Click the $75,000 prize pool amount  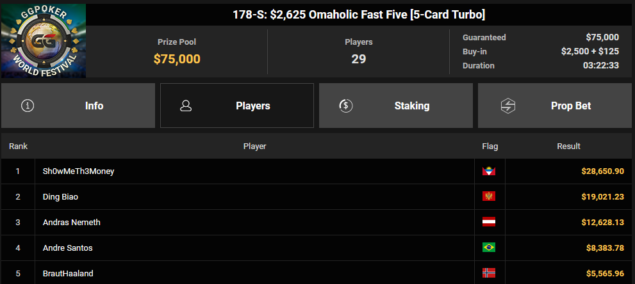(x=177, y=59)
